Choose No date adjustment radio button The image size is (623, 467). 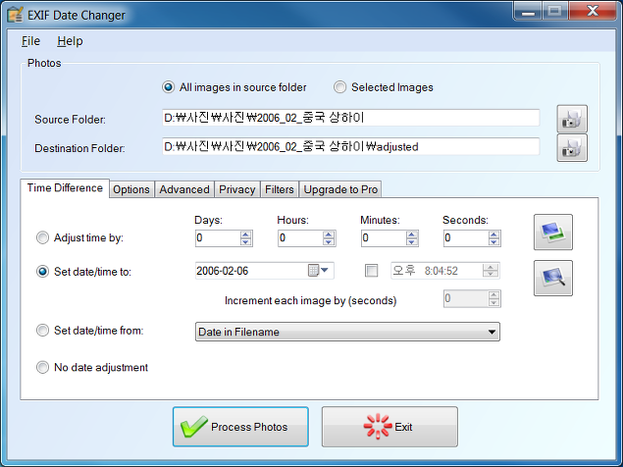coord(42,367)
